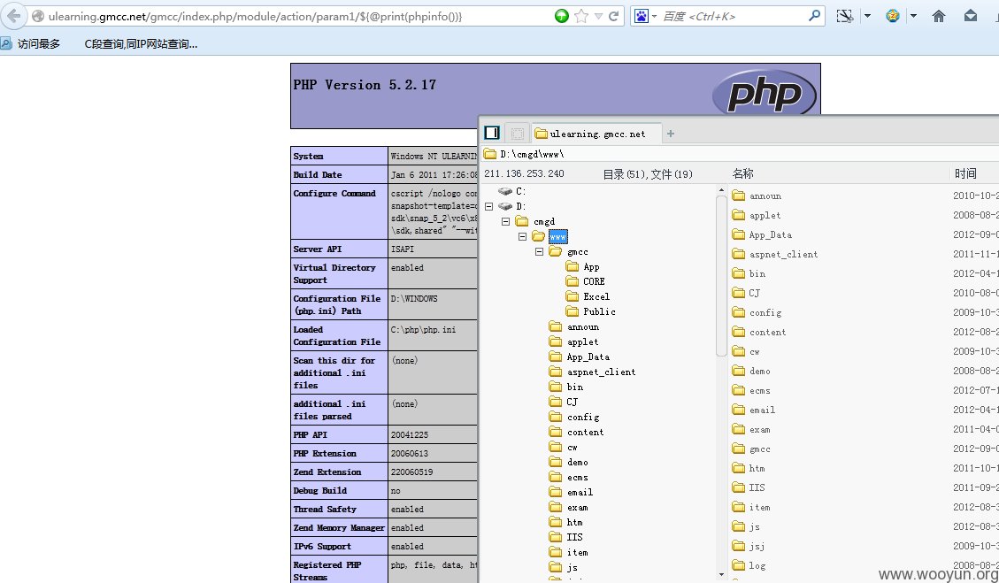
Task: Click the D:\cmgd\www\ path field
Action: click(739, 154)
